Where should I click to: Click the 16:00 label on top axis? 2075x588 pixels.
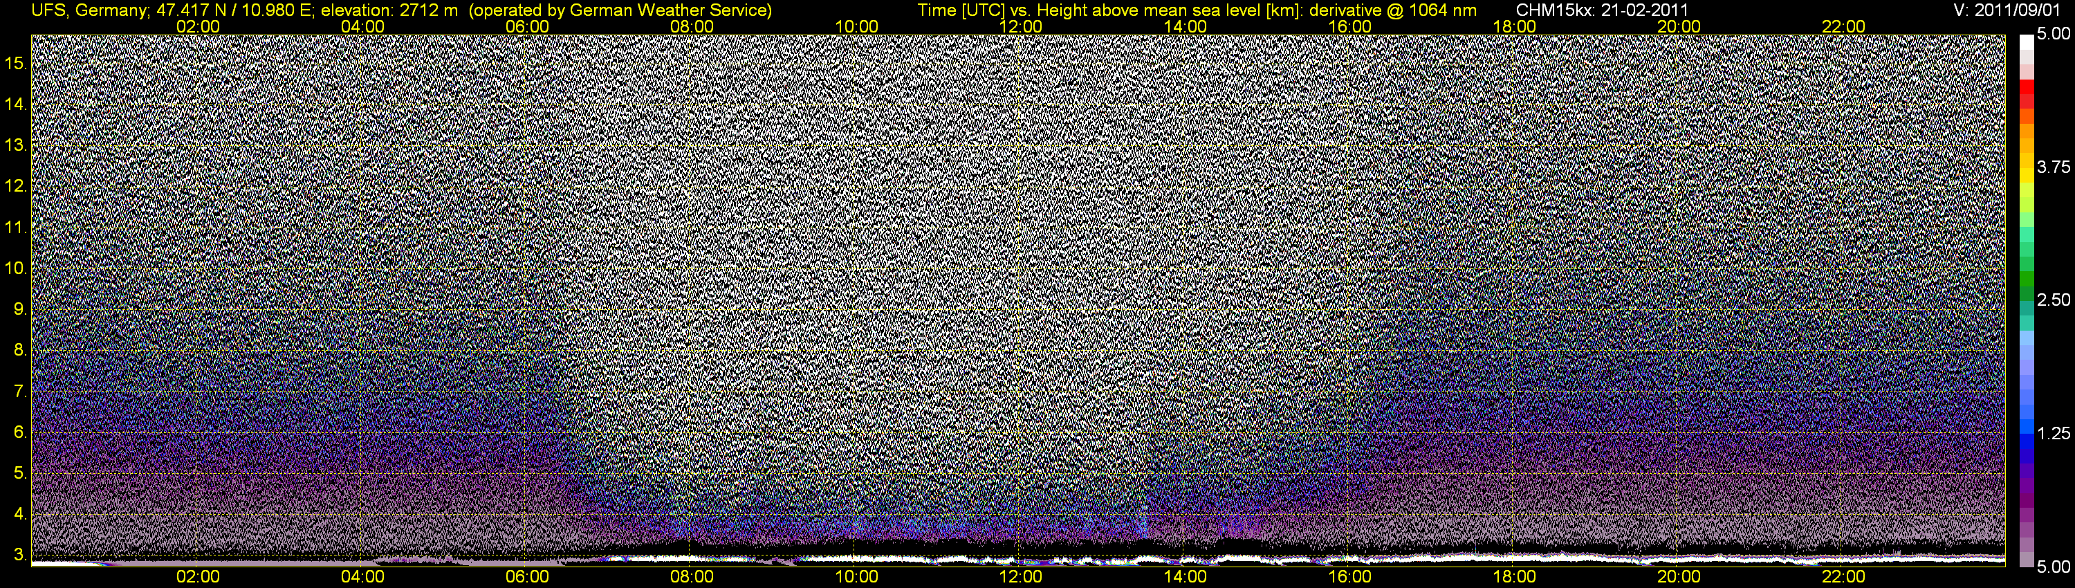click(x=1350, y=26)
